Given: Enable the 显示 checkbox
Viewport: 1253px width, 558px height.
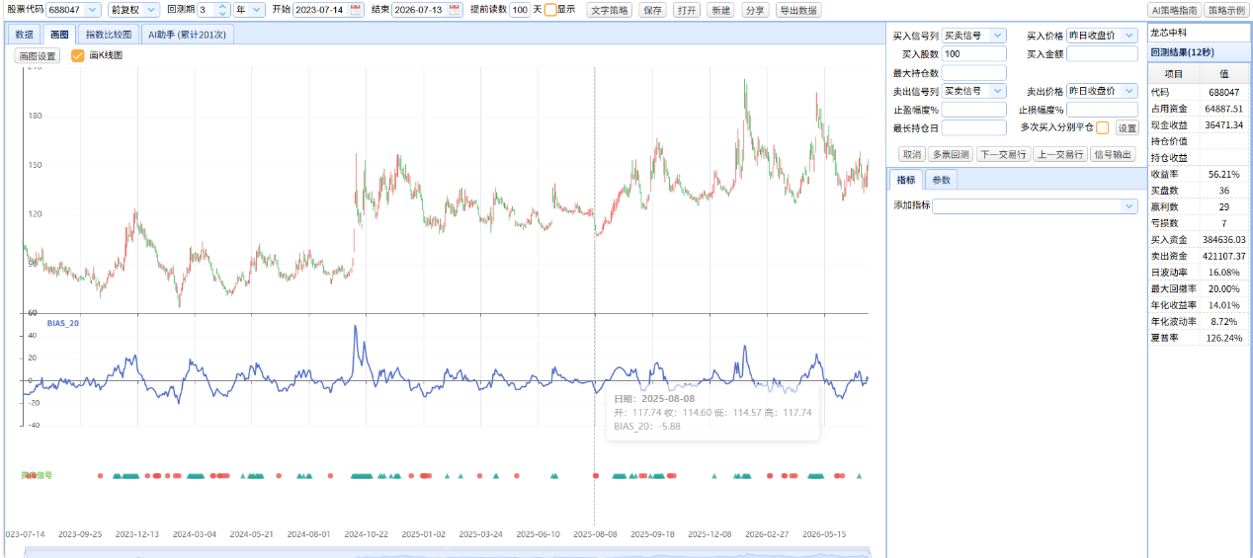Looking at the screenshot, I should pos(550,10).
